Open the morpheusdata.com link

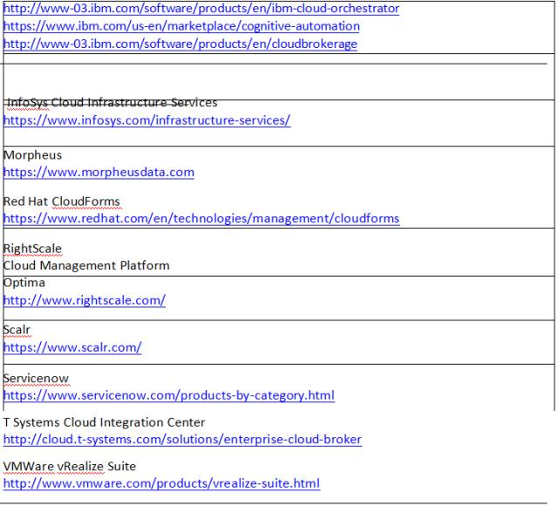coord(99,172)
